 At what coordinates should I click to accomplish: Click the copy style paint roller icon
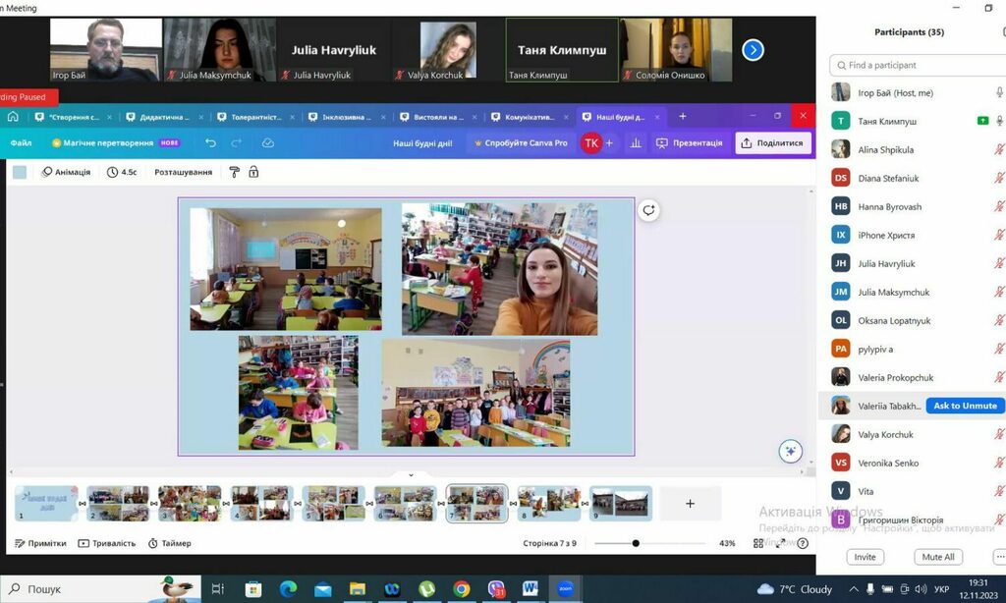coord(234,172)
